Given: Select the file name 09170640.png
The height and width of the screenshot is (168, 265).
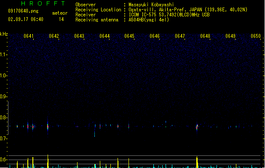Looking at the screenshot, I should [x=23, y=11].
